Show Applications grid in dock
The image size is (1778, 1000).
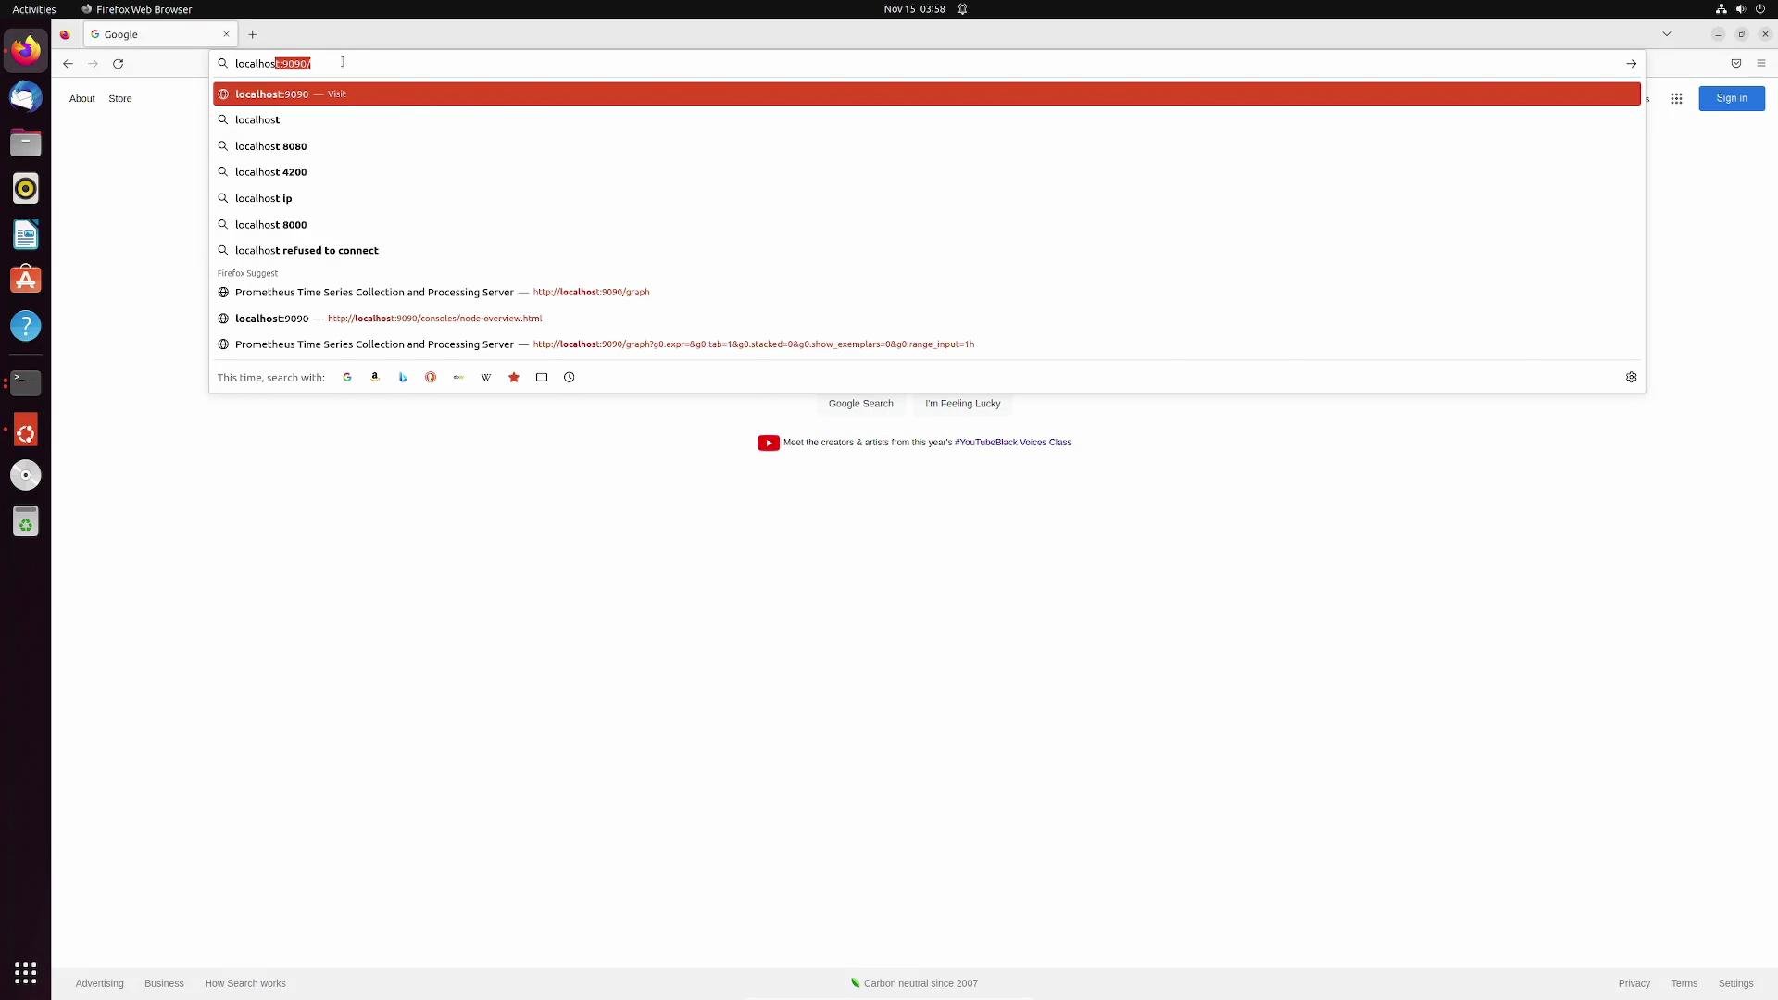[26, 973]
